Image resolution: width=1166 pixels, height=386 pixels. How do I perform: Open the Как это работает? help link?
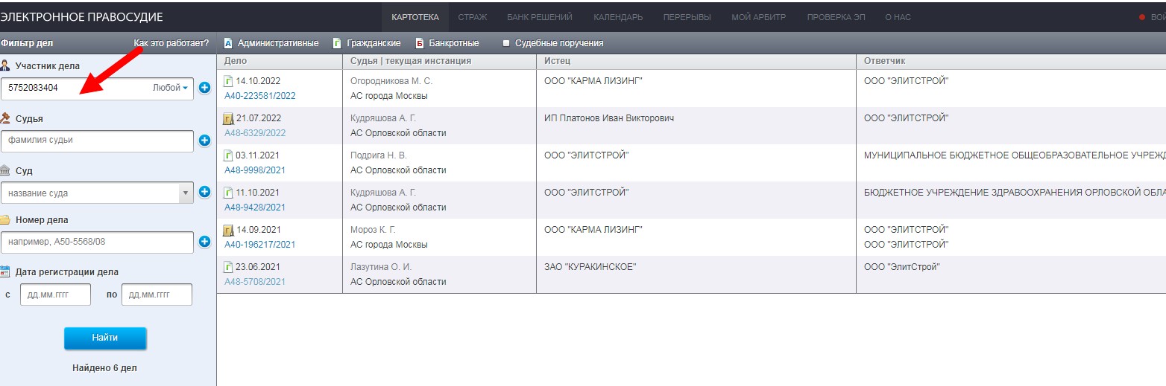pyautogui.click(x=171, y=43)
